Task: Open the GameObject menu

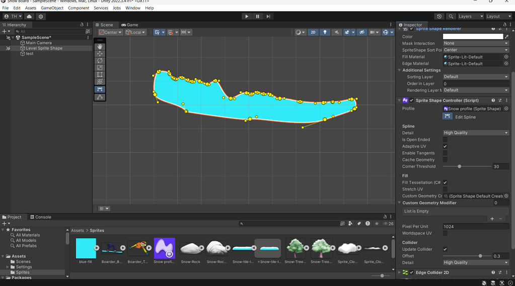Action: (x=52, y=8)
